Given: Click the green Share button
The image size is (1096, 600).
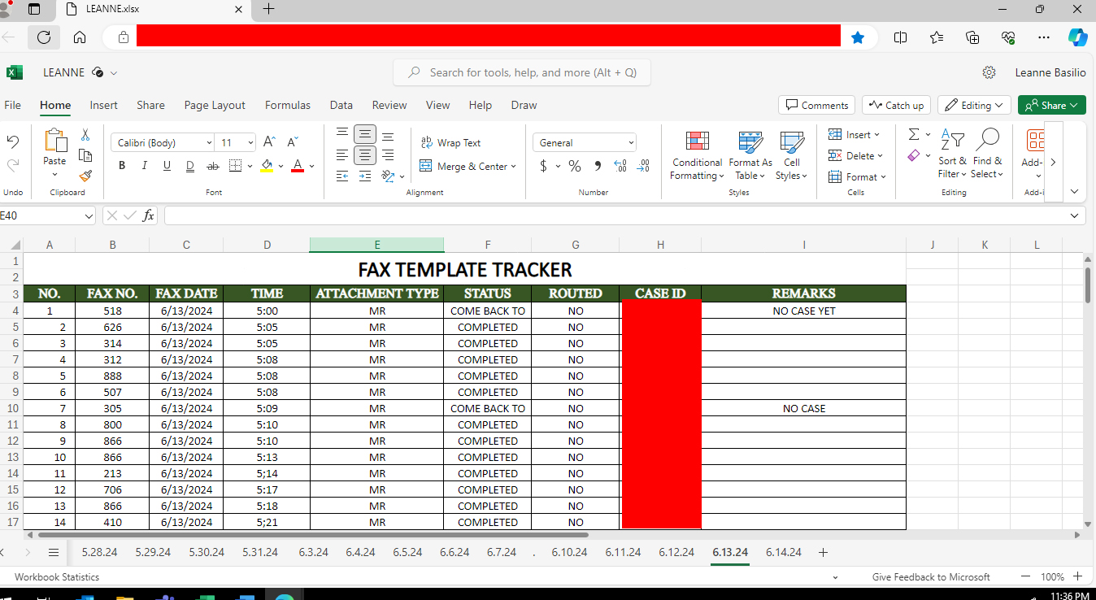Looking at the screenshot, I should [1052, 105].
